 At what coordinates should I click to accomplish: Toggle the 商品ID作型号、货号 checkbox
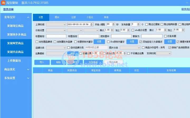click(x=143, y=48)
